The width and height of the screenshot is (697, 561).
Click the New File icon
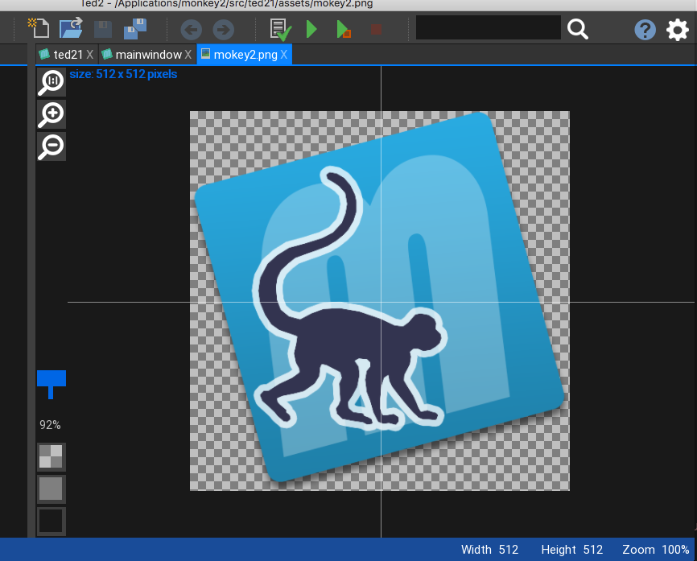[39, 29]
